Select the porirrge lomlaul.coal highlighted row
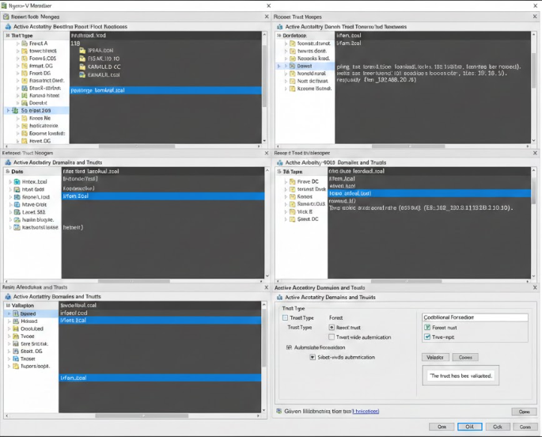This screenshot has width=542, height=437. pyautogui.click(x=165, y=90)
